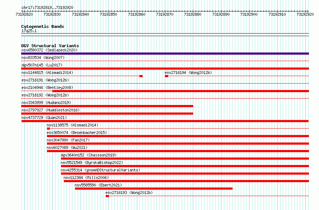Click the Cytogenetic Bands track title

pyautogui.click(x=43, y=26)
